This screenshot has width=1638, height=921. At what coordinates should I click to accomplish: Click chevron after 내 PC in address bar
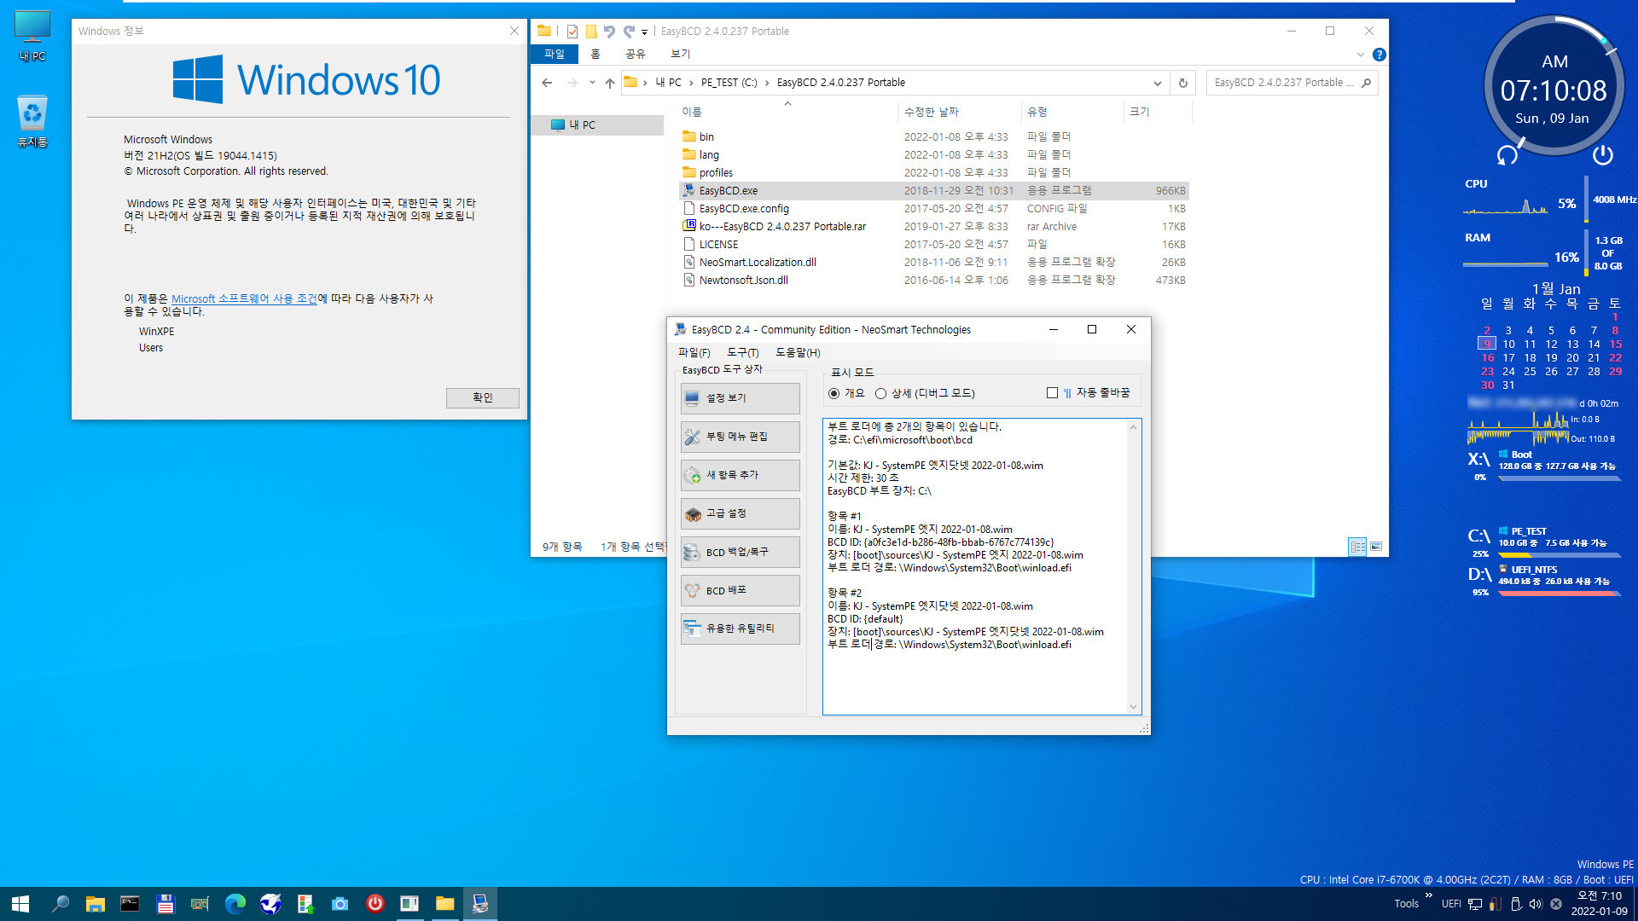coord(691,83)
